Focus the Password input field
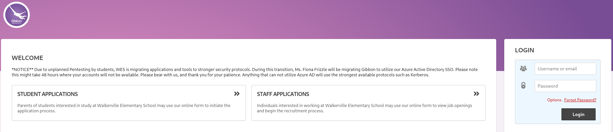Screen dimensions: 613x132 click(x=565, y=86)
